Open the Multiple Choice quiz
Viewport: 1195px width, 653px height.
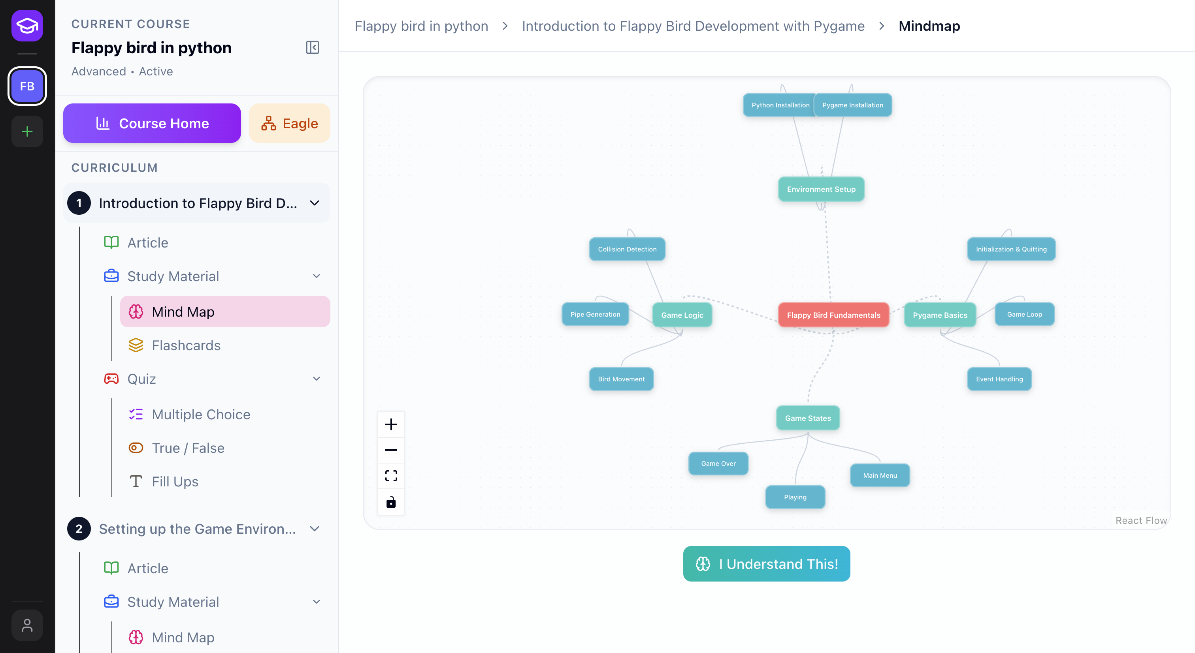click(x=201, y=414)
